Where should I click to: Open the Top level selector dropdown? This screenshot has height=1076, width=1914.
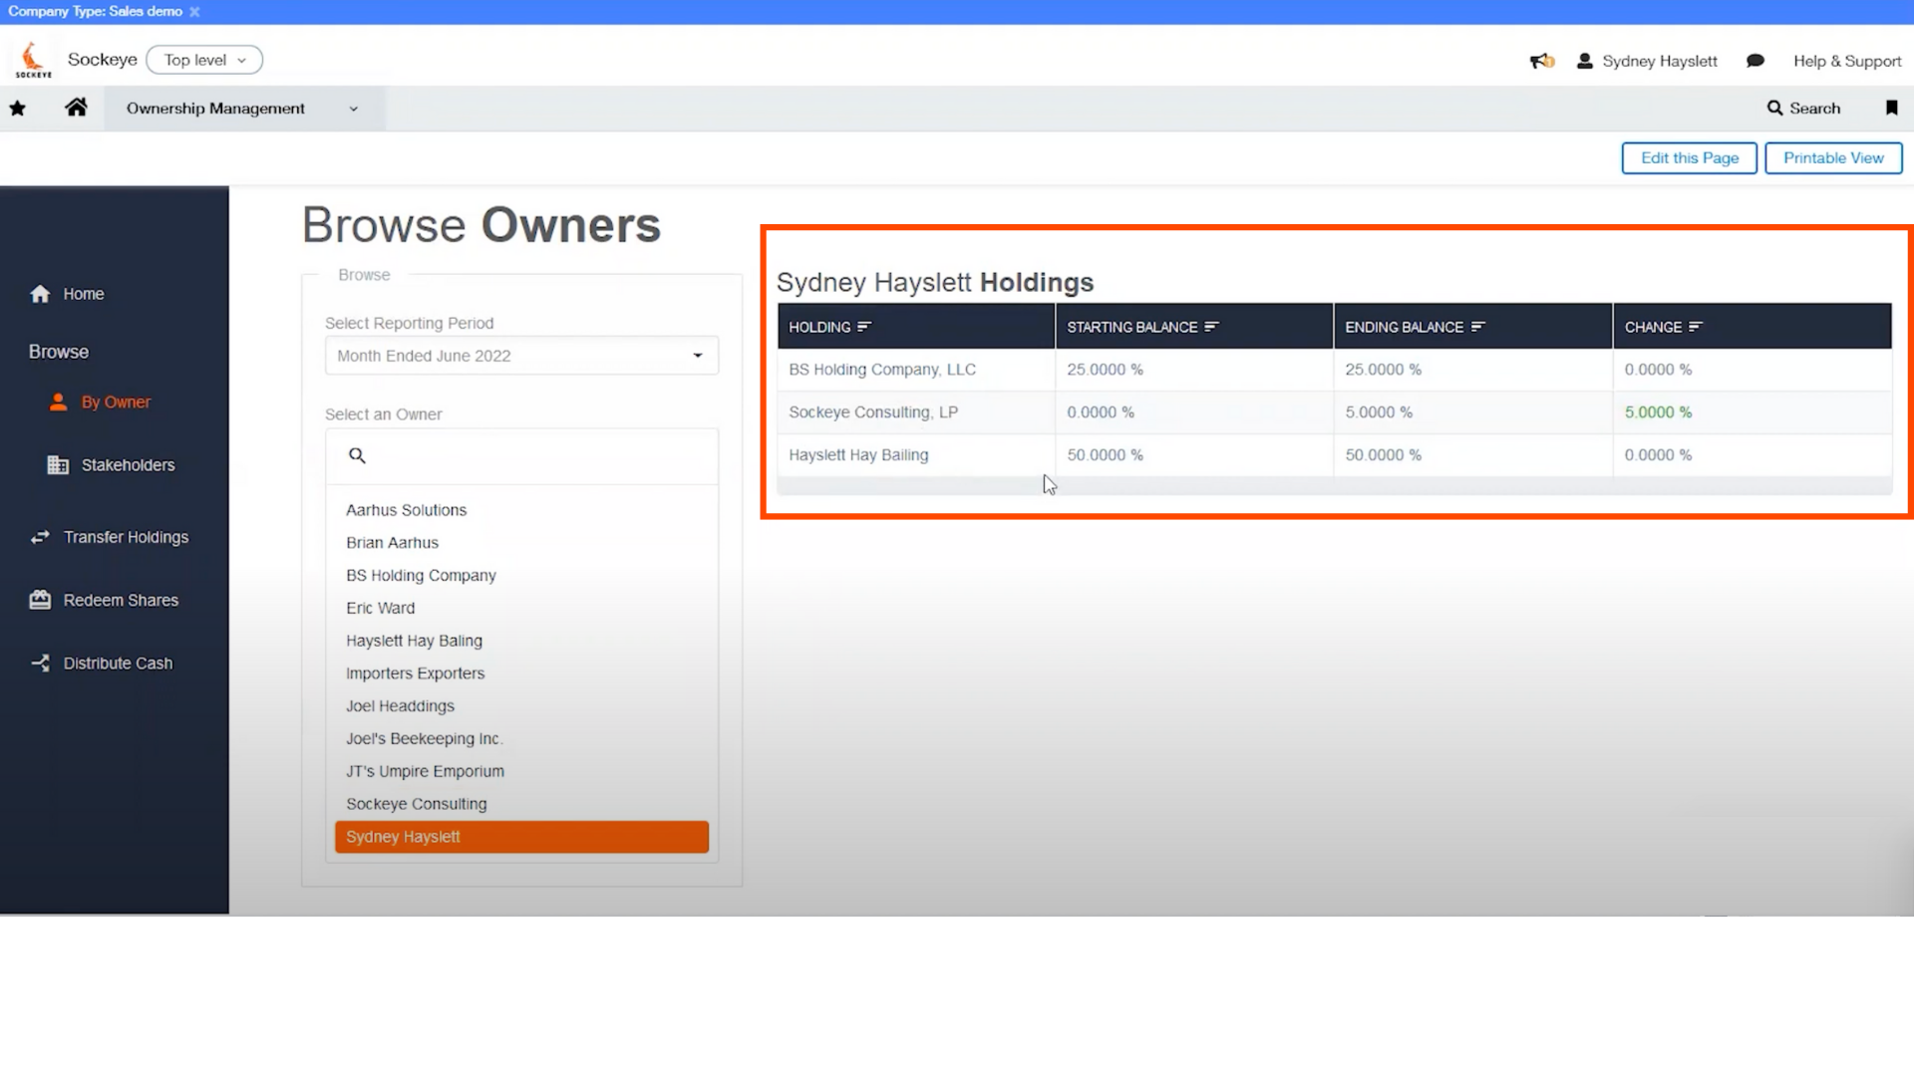[x=202, y=59]
